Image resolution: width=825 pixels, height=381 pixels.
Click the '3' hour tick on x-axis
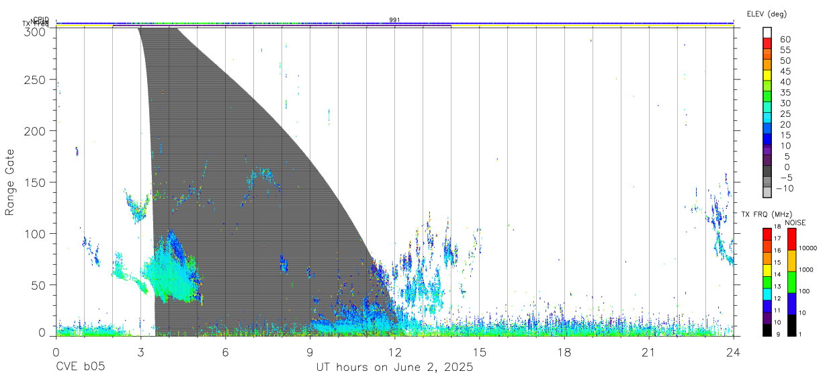(x=141, y=351)
